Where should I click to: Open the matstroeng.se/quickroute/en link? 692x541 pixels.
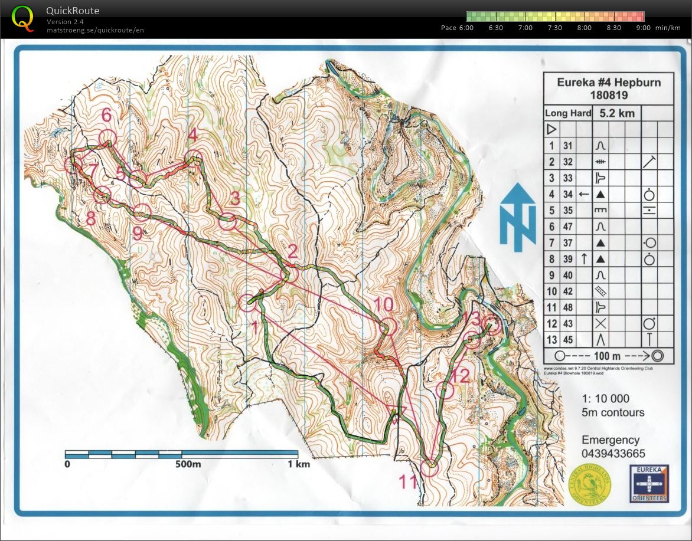(x=95, y=30)
